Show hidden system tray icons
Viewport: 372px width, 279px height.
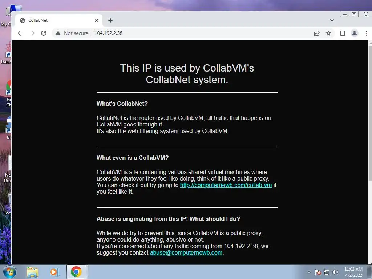point(309,272)
